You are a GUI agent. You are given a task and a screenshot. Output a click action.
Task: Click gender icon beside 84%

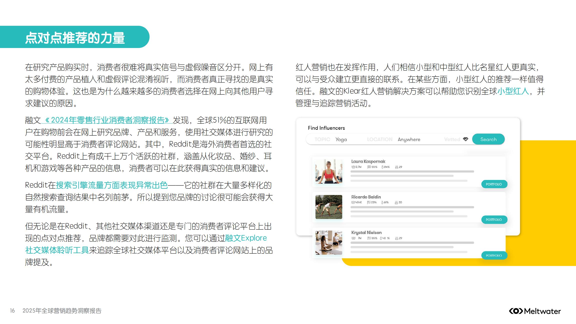click(x=382, y=167)
